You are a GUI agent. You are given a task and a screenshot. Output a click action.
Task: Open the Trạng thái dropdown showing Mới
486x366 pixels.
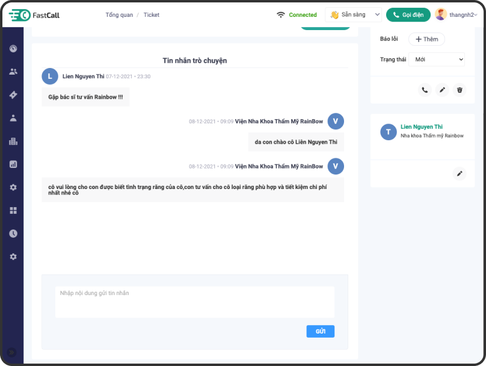click(436, 60)
